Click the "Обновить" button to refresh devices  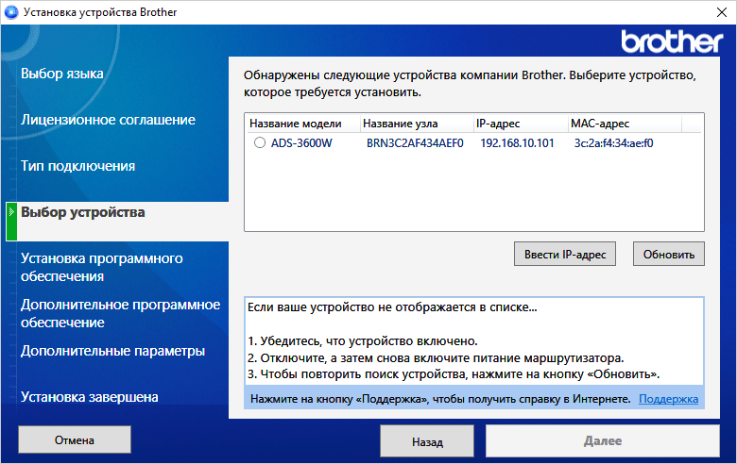coord(668,254)
